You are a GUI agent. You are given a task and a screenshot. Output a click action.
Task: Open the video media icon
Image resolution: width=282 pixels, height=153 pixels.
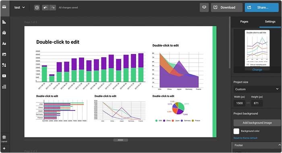tap(4, 76)
